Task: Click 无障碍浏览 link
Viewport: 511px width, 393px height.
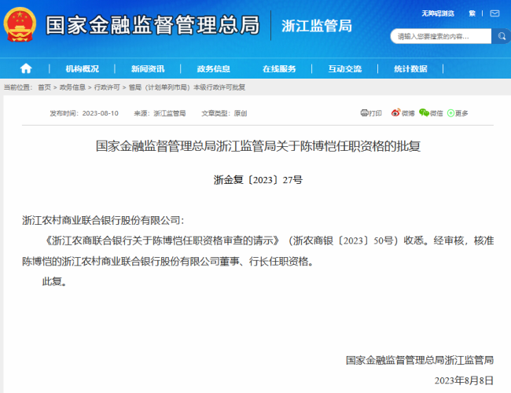Action: point(438,13)
